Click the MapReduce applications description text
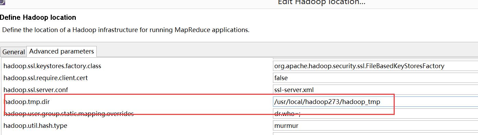The width and height of the screenshot is (478, 135). coord(126,30)
